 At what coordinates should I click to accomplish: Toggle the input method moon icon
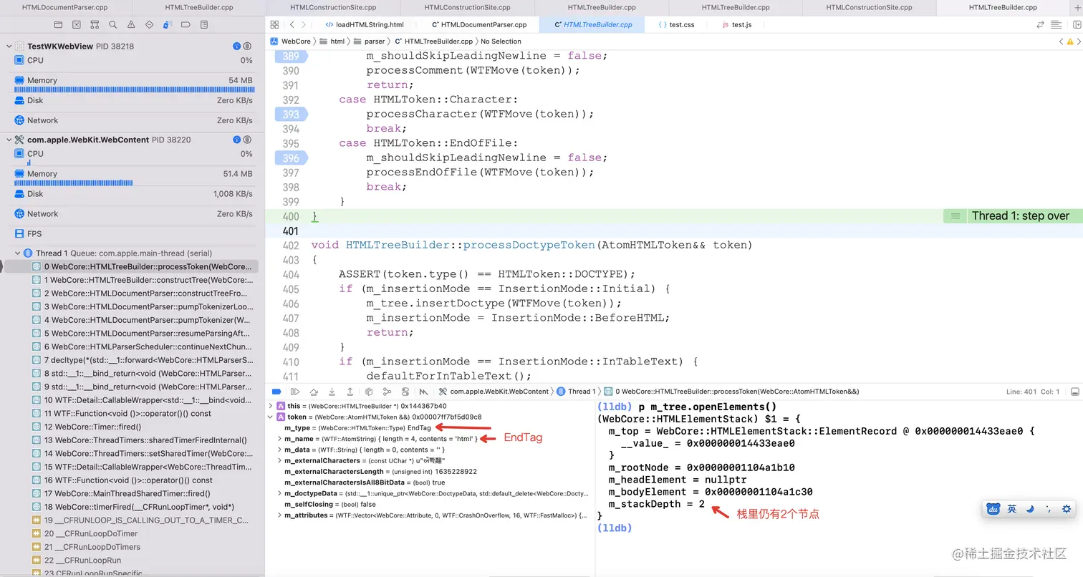pos(1030,509)
